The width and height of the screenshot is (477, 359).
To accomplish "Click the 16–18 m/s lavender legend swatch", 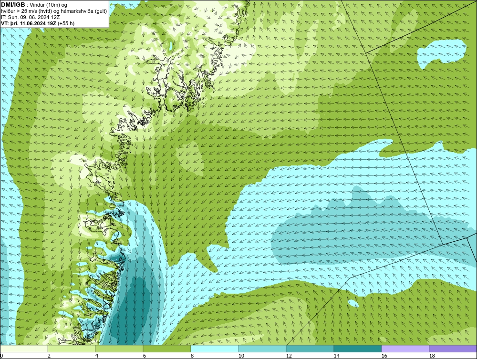I will (x=405, y=349).
